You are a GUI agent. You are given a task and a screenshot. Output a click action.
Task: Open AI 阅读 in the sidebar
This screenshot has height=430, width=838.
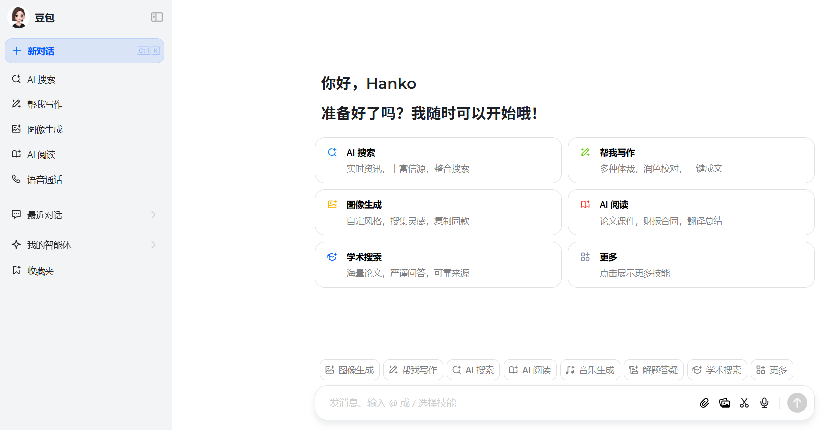click(84, 154)
